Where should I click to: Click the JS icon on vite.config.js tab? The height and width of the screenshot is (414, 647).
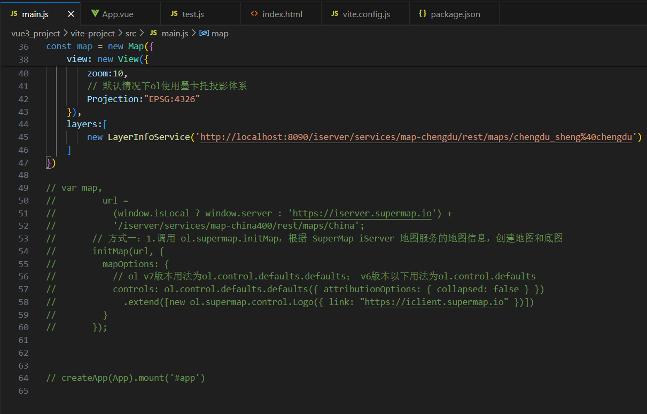click(335, 14)
